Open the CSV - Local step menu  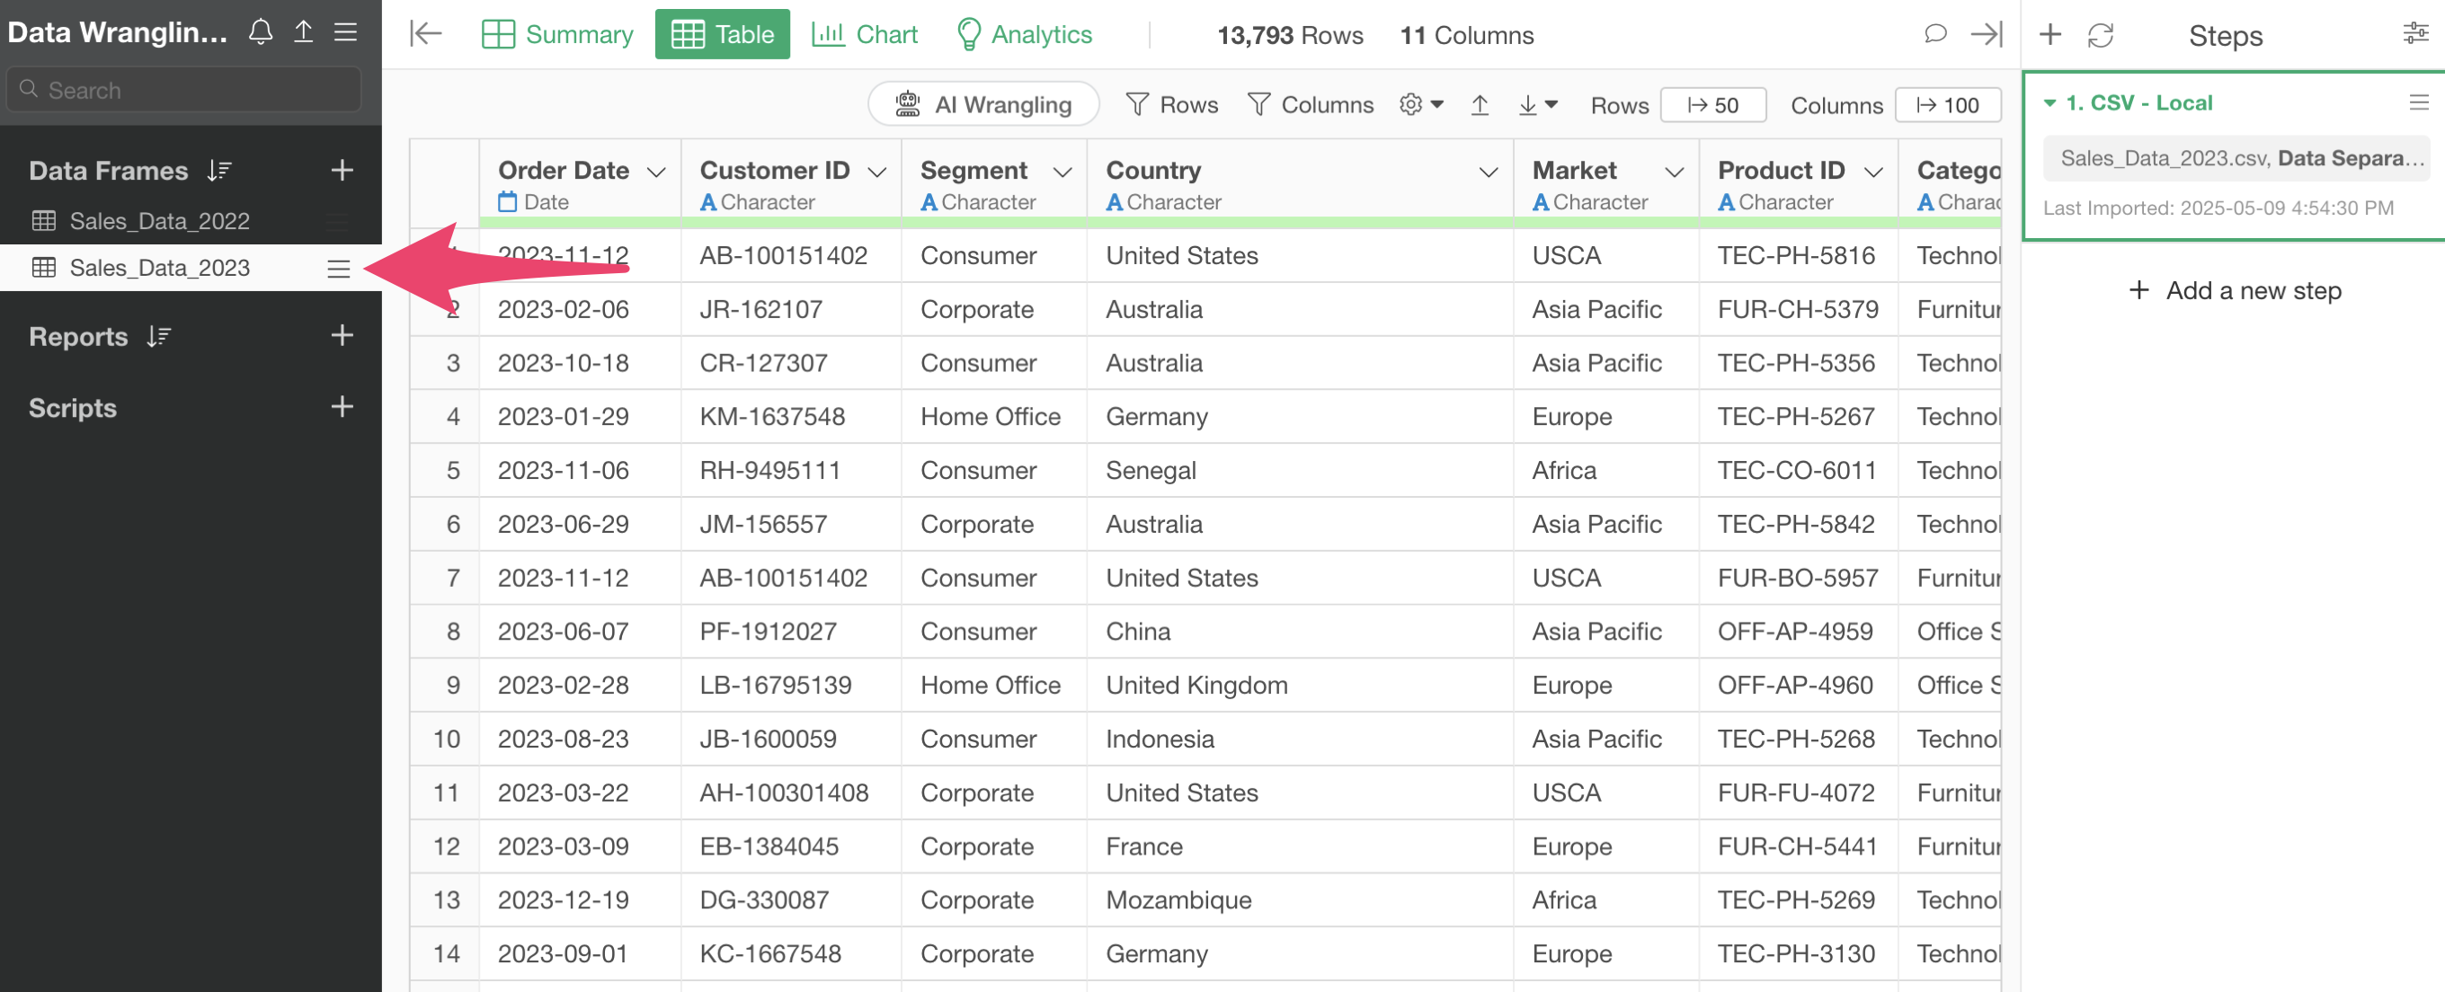[2418, 102]
